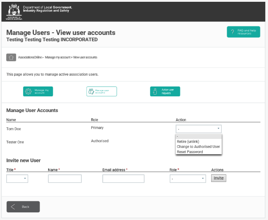Screen dimensions: 268x220
Task: Click the Authorised role cell
Action: [x=100, y=141]
